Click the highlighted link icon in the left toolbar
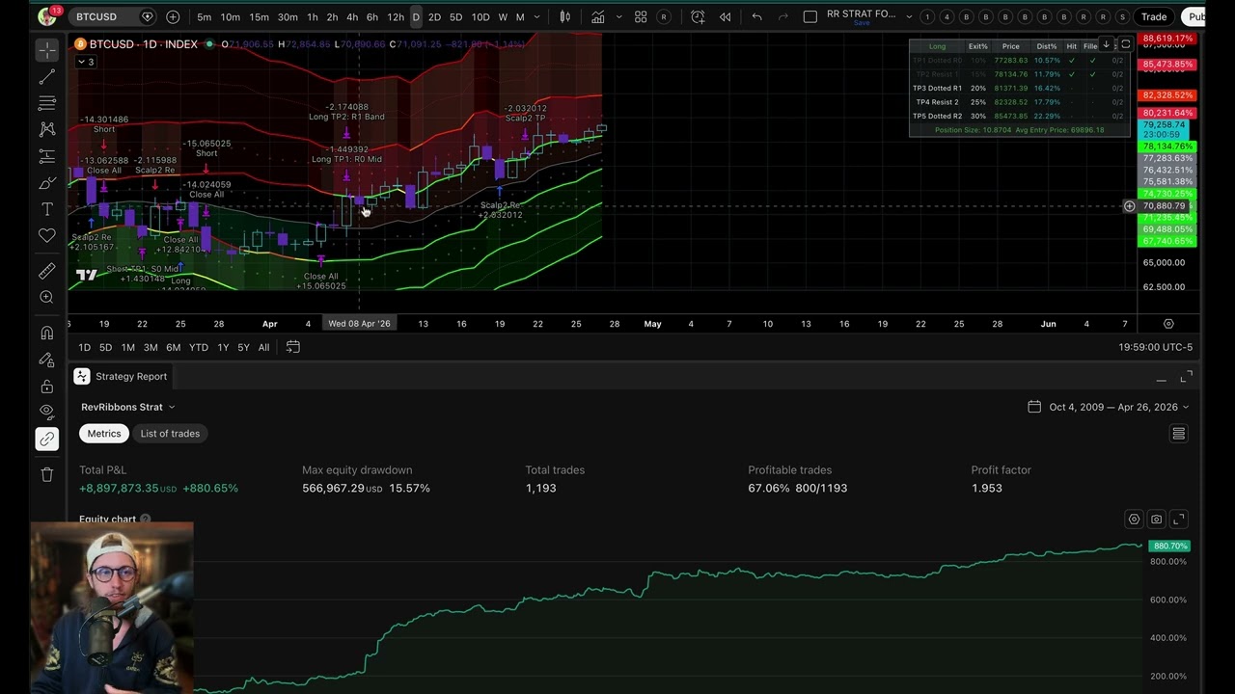Image resolution: width=1235 pixels, height=694 pixels. (46, 440)
